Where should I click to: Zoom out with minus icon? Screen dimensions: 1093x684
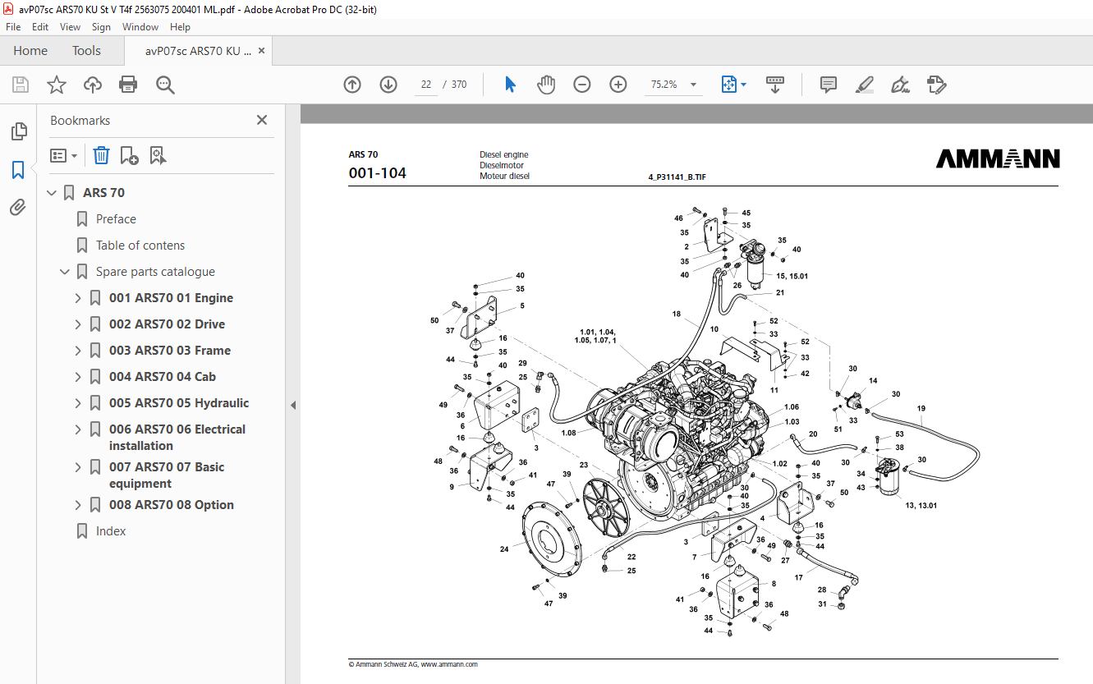click(582, 85)
